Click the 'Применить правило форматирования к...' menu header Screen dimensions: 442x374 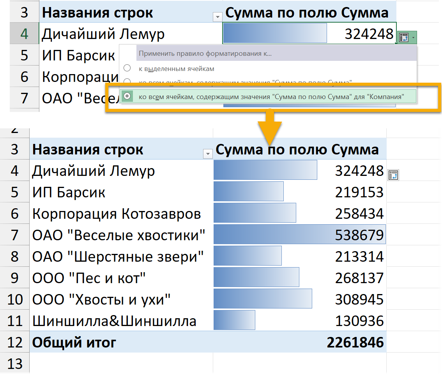[x=276, y=53]
